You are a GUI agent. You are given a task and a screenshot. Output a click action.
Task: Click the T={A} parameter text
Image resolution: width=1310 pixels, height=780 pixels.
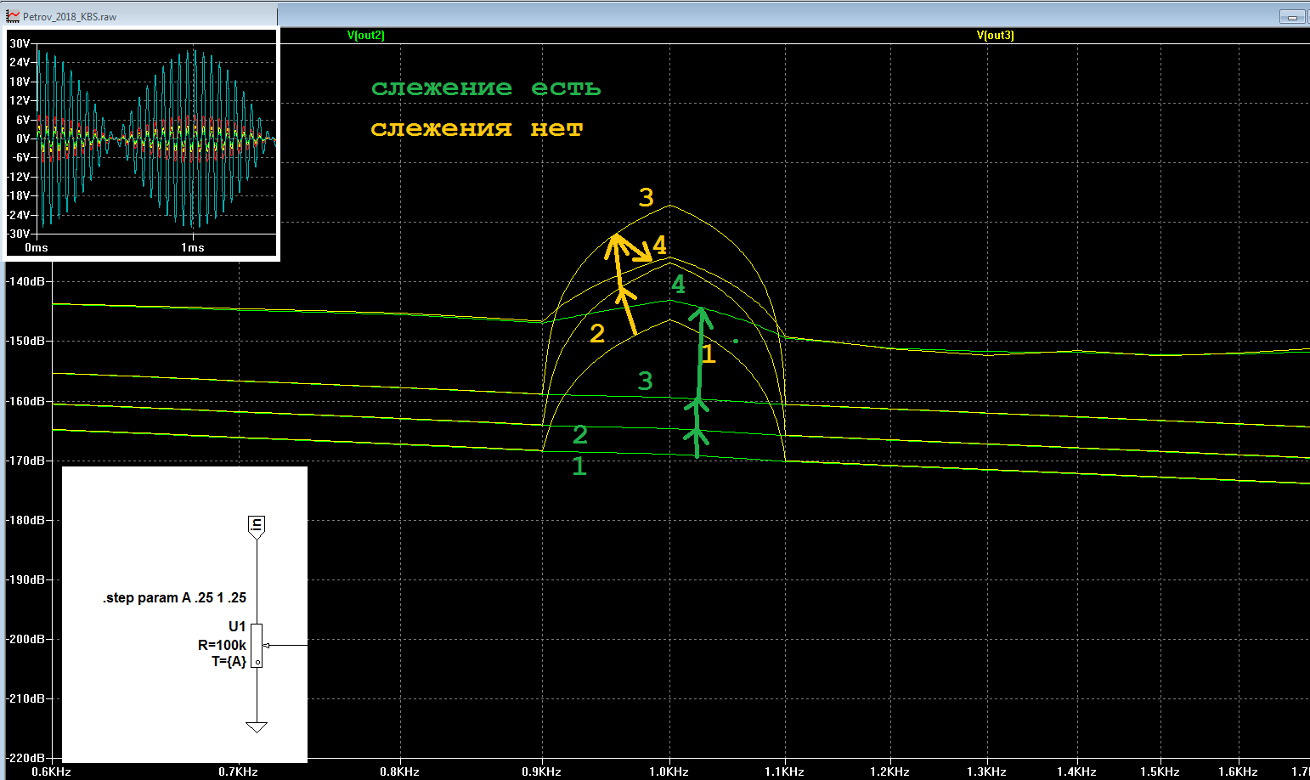[229, 662]
